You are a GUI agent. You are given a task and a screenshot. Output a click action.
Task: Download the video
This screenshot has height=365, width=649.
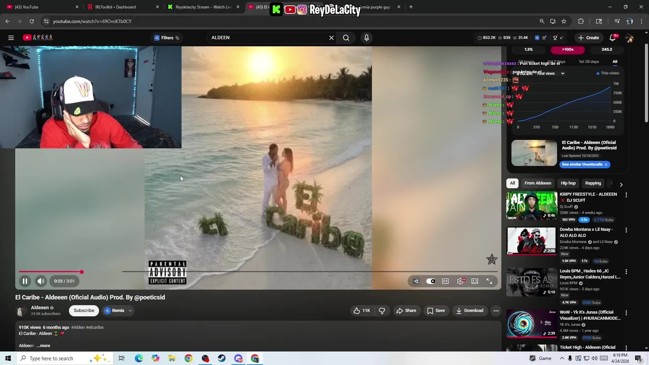tap(470, 310)
